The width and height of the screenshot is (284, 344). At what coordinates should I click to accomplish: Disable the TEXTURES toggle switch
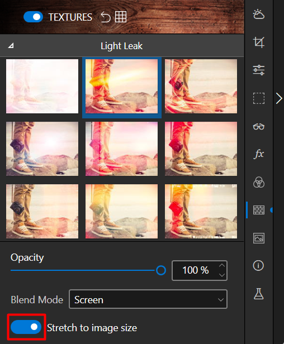coord(33,17)
